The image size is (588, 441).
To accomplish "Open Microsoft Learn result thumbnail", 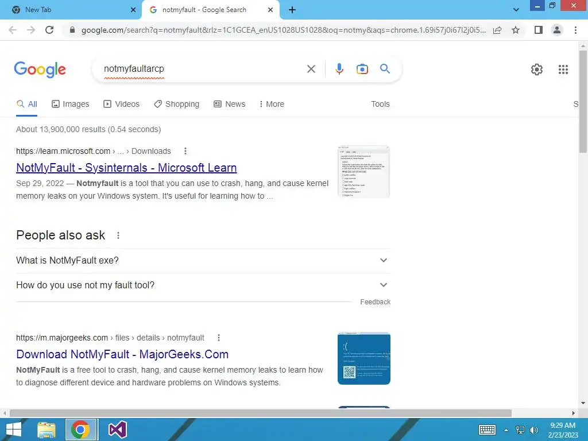I will [363, 172].
